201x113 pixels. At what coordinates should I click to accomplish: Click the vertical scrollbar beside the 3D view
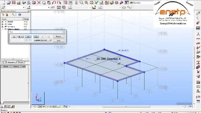194,58
